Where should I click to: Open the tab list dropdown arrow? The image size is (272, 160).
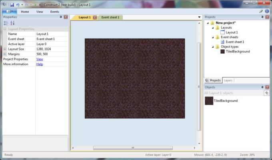tap(199, 17)
